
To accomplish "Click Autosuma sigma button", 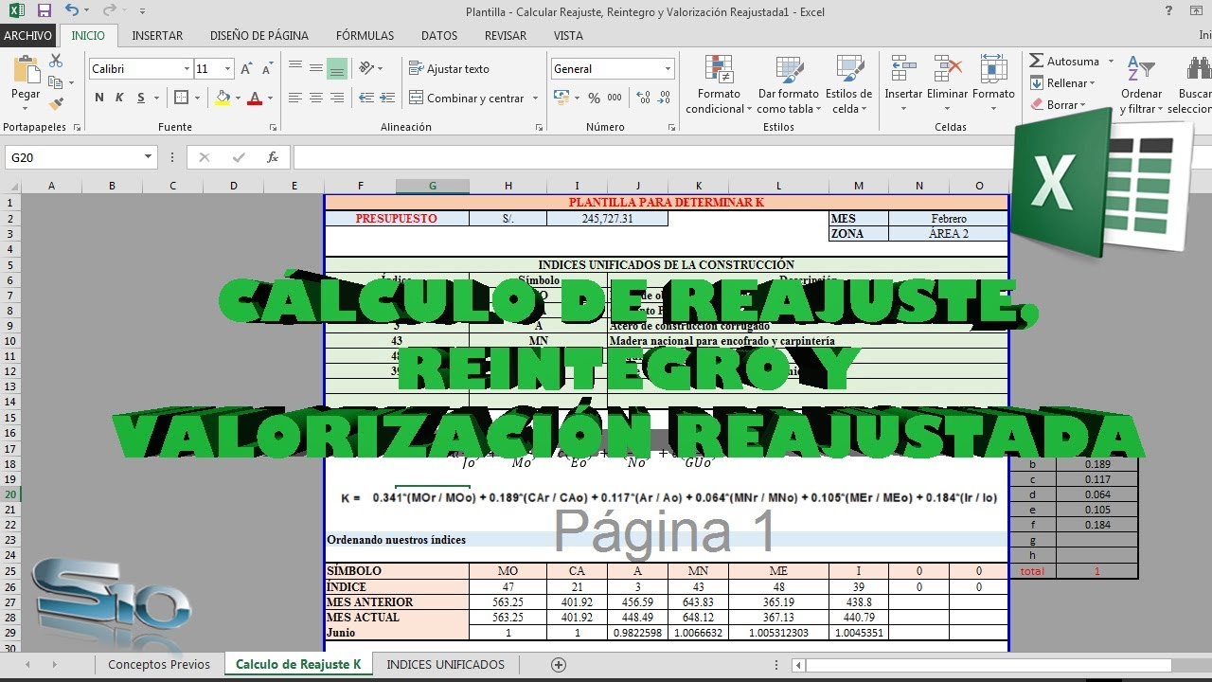I will (1063, 62).
